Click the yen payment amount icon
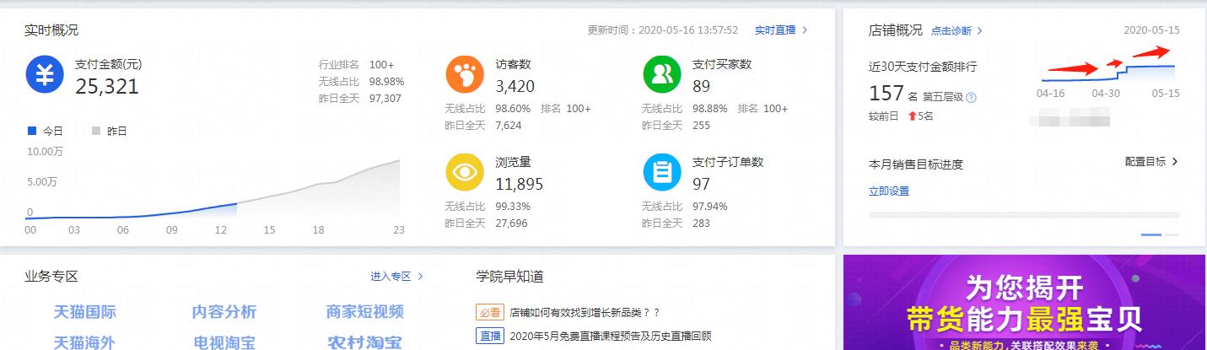Viewport: 1207px width, 350px height. (46, 74)
